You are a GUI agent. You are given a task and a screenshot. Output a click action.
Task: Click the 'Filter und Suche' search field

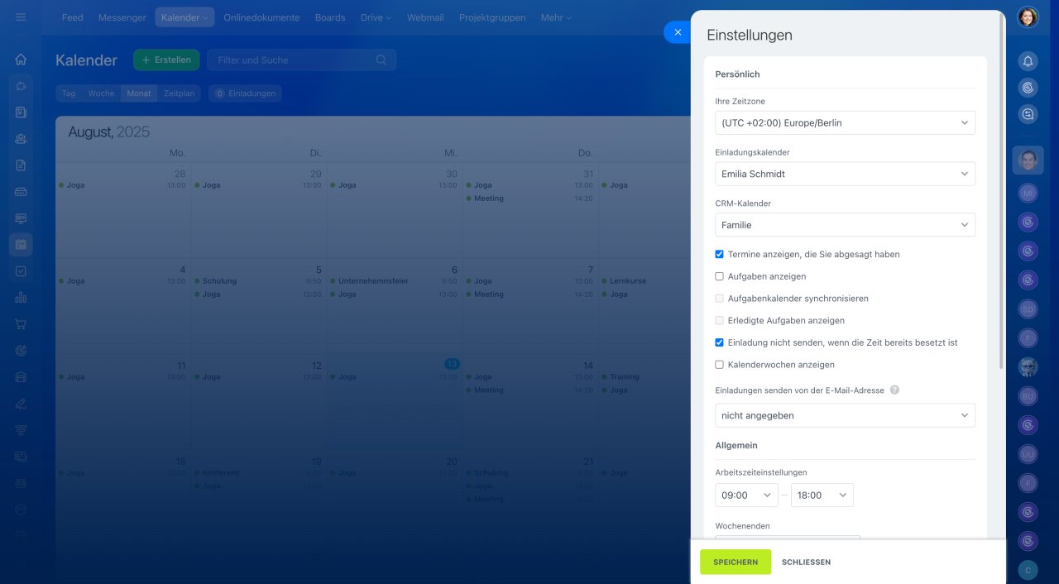[301, 60]
